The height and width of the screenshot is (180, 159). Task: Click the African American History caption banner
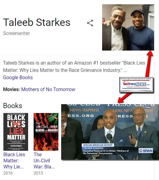(x=98, y=145)
